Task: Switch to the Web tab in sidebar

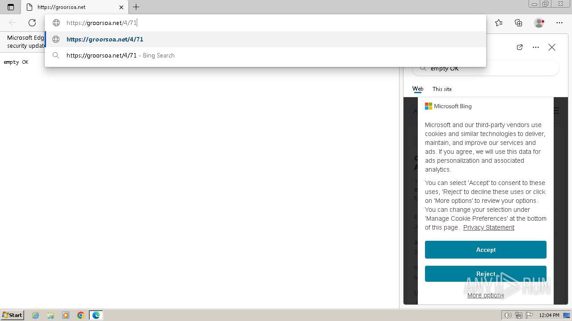Action: [418, 89]
